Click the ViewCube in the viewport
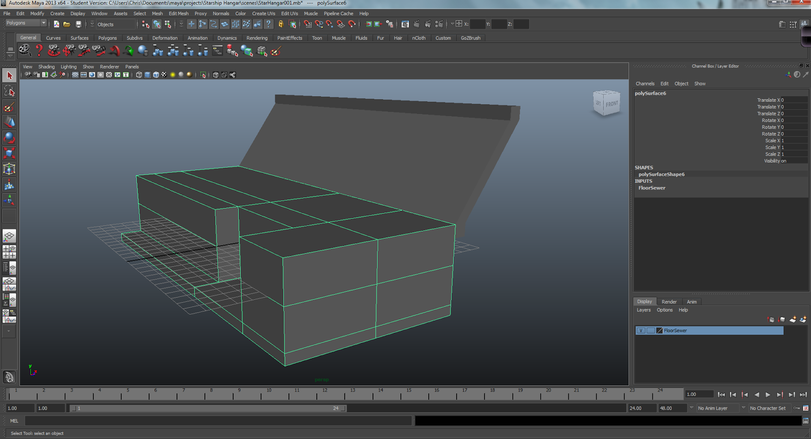Image resolution: width=811 pixels, height=439 pixels. pos(607,103)
